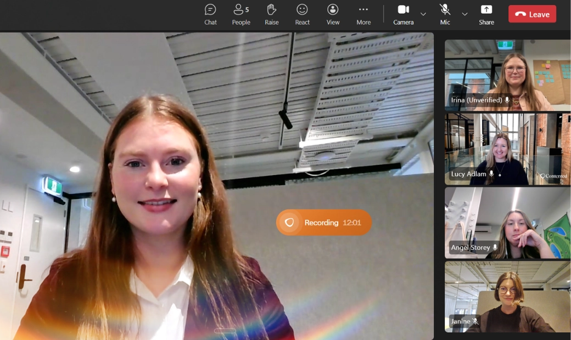The width and height of the screenshot is (571, 340).
Task: Leave the meeting
Action: (x=532, y=14)
